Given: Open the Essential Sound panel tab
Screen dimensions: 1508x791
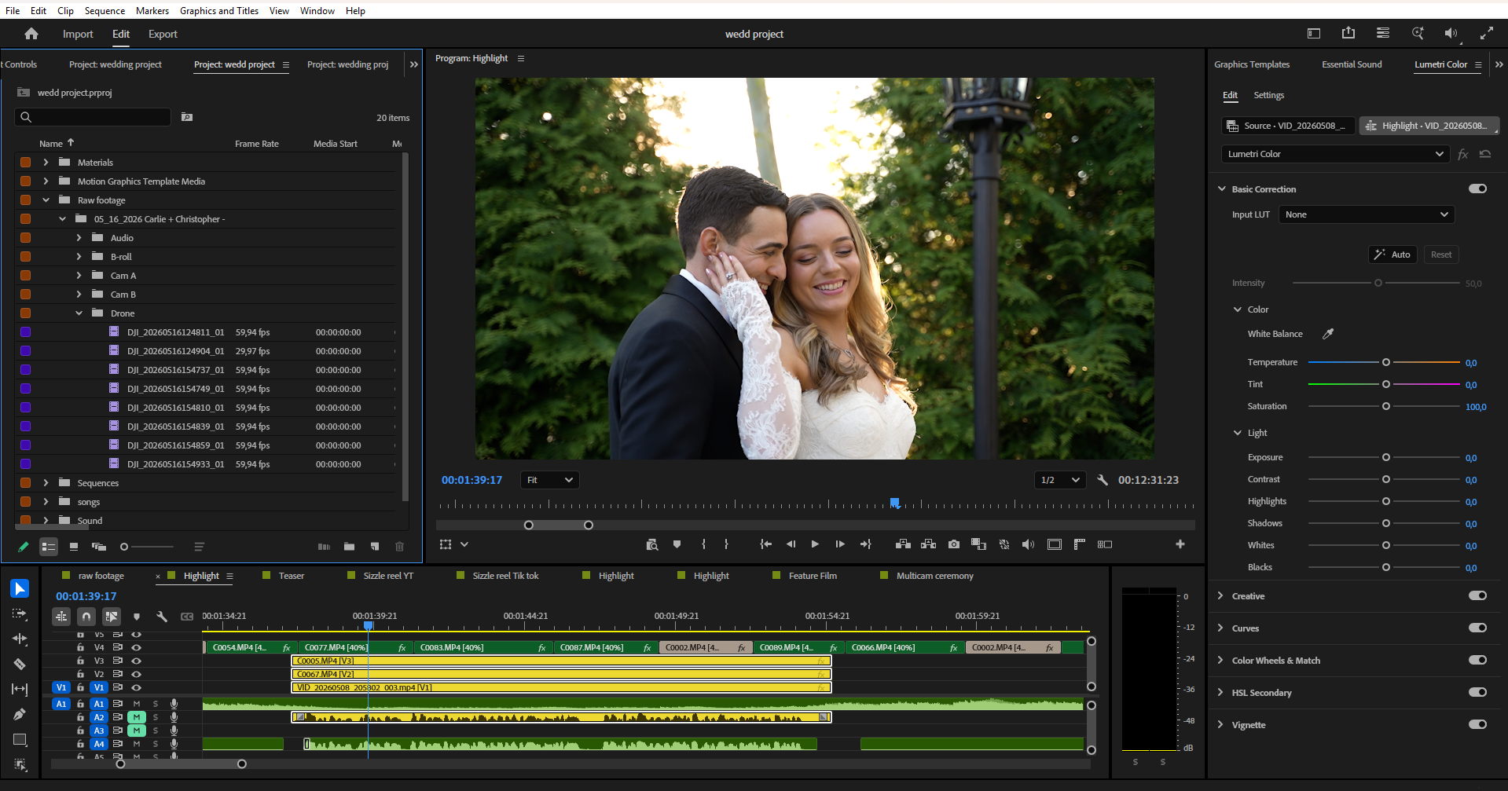Looking at the screenshot, I should click(1352, 64).
